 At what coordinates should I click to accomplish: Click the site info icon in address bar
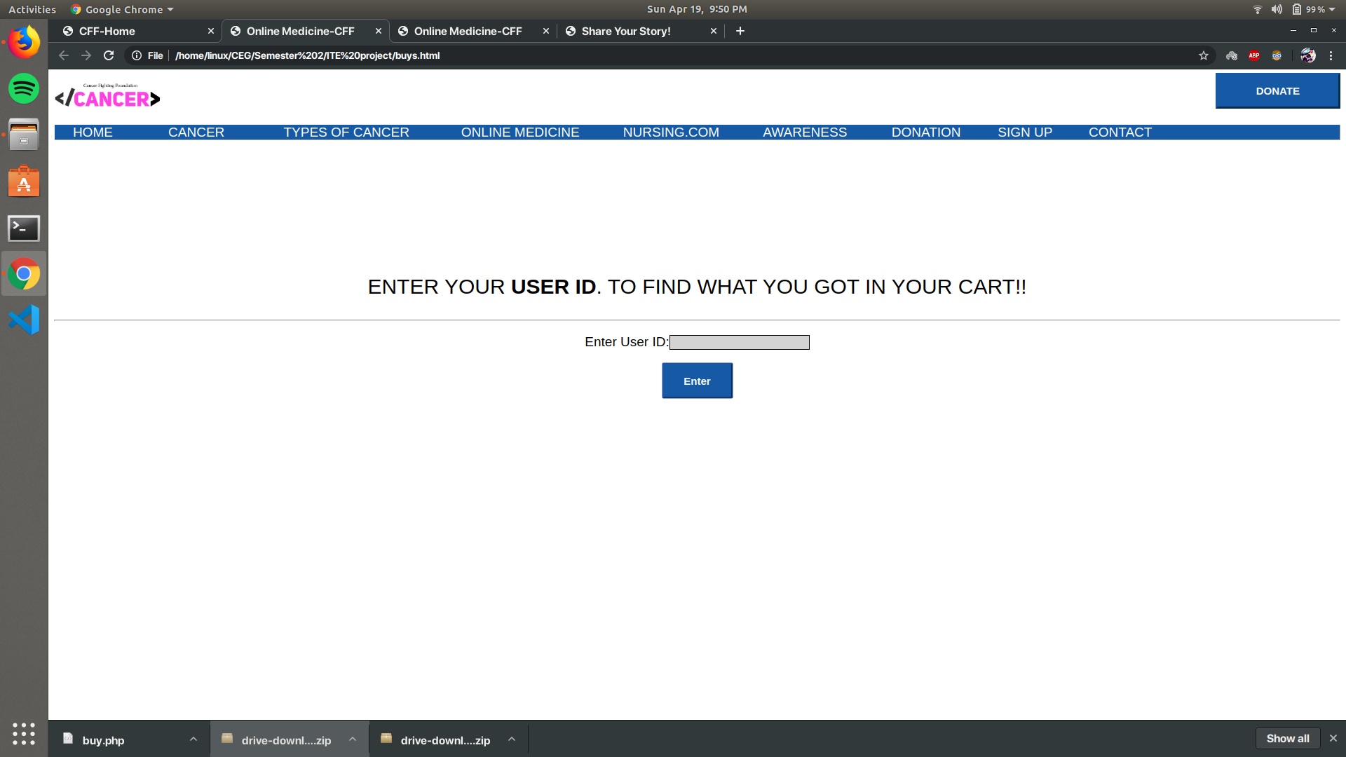click(x=137, y=55)
